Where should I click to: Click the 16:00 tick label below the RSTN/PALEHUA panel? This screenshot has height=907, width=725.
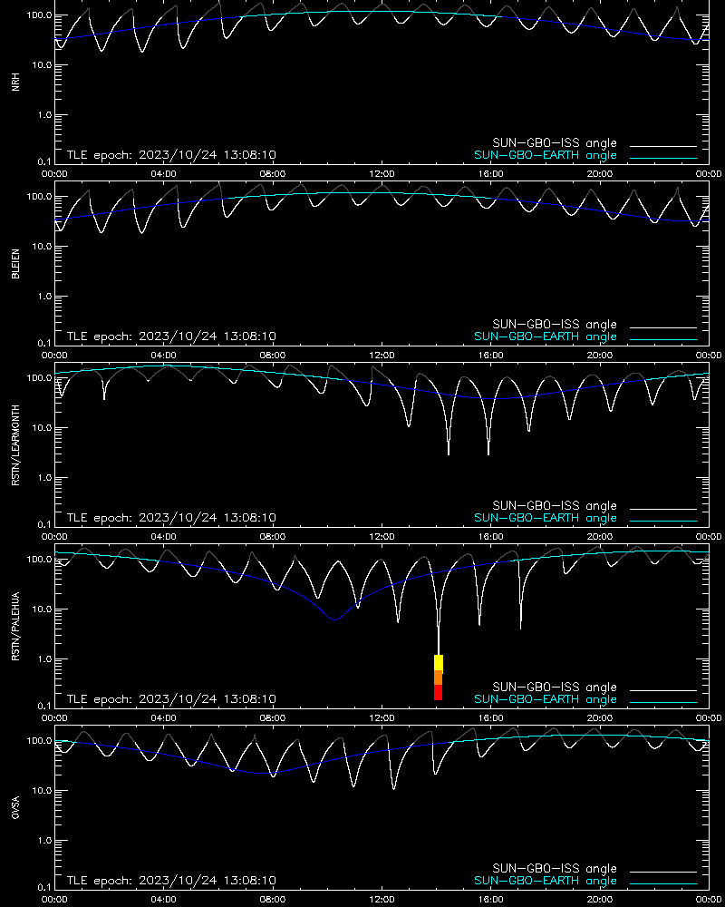pos(490,717)
